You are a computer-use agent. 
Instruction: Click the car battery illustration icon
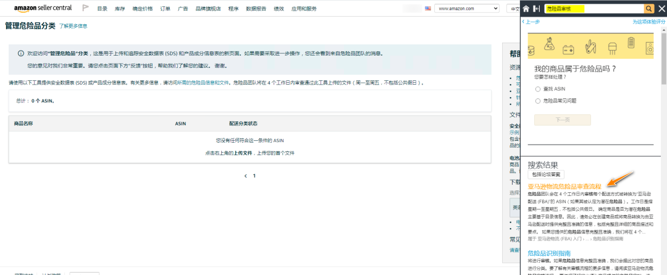tap(568, 49)
